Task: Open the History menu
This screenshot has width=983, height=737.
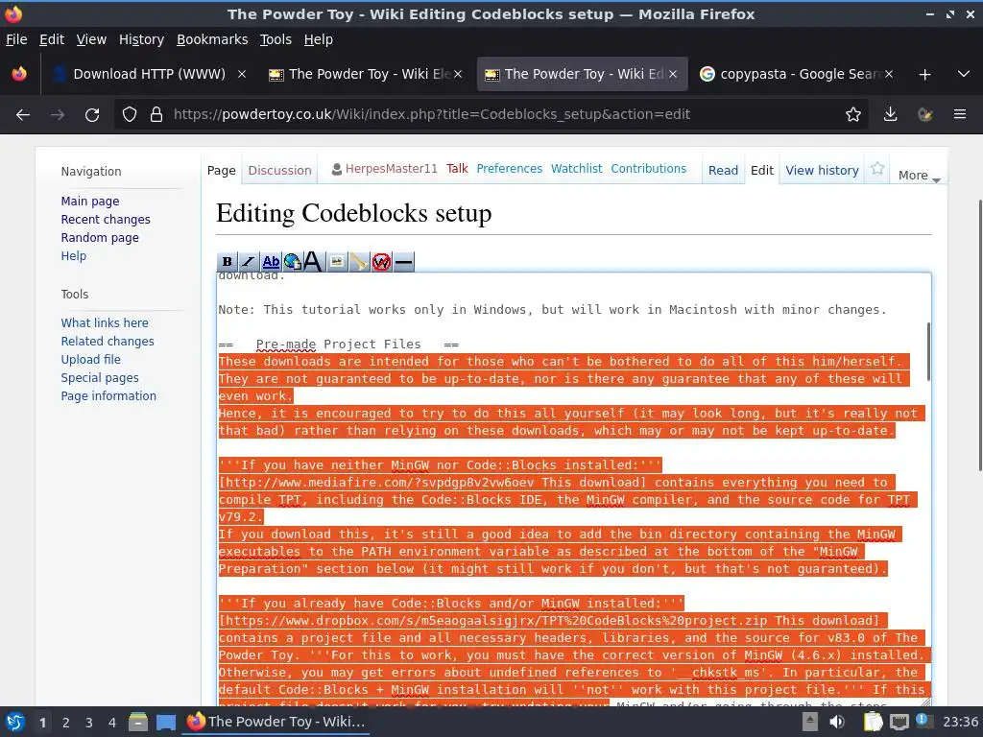Action: tap(141, 39)
